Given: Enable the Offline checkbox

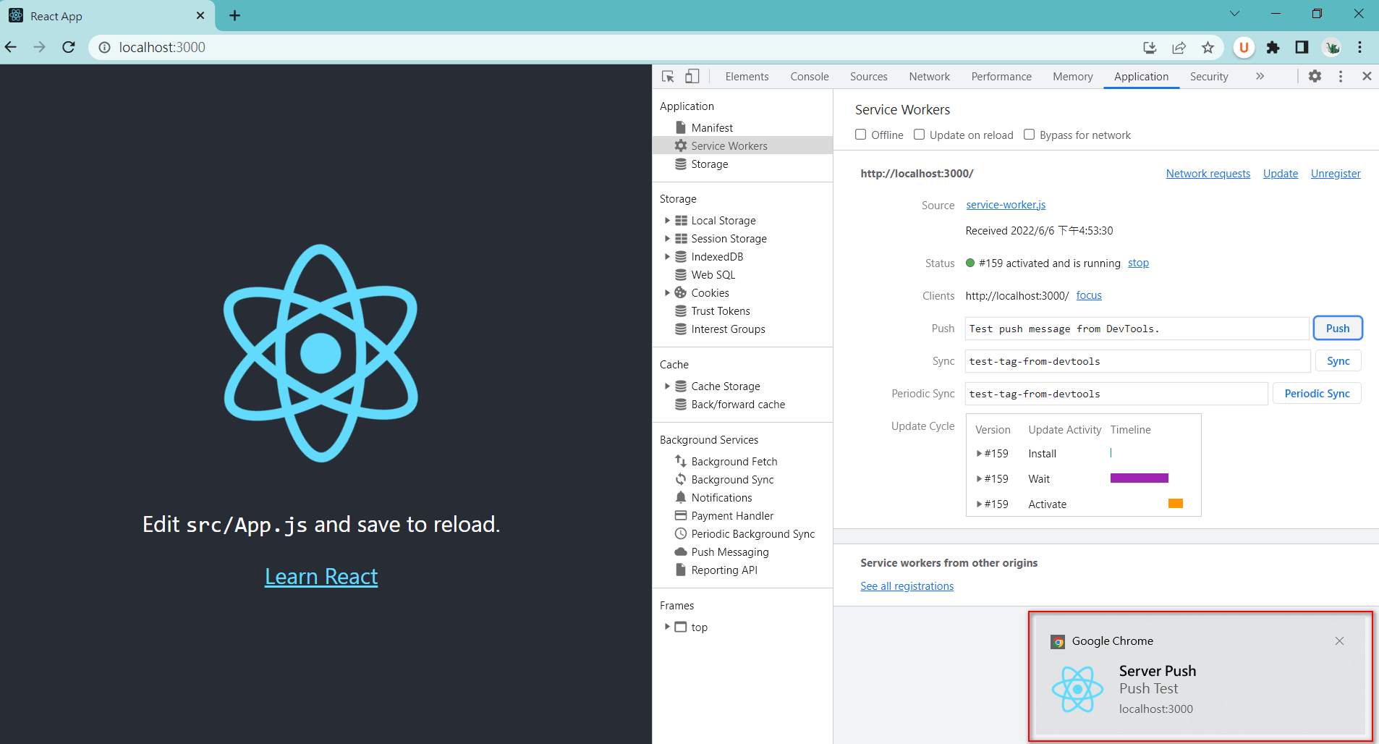Looking at the screenshot, I should click(x=861, y=135).
